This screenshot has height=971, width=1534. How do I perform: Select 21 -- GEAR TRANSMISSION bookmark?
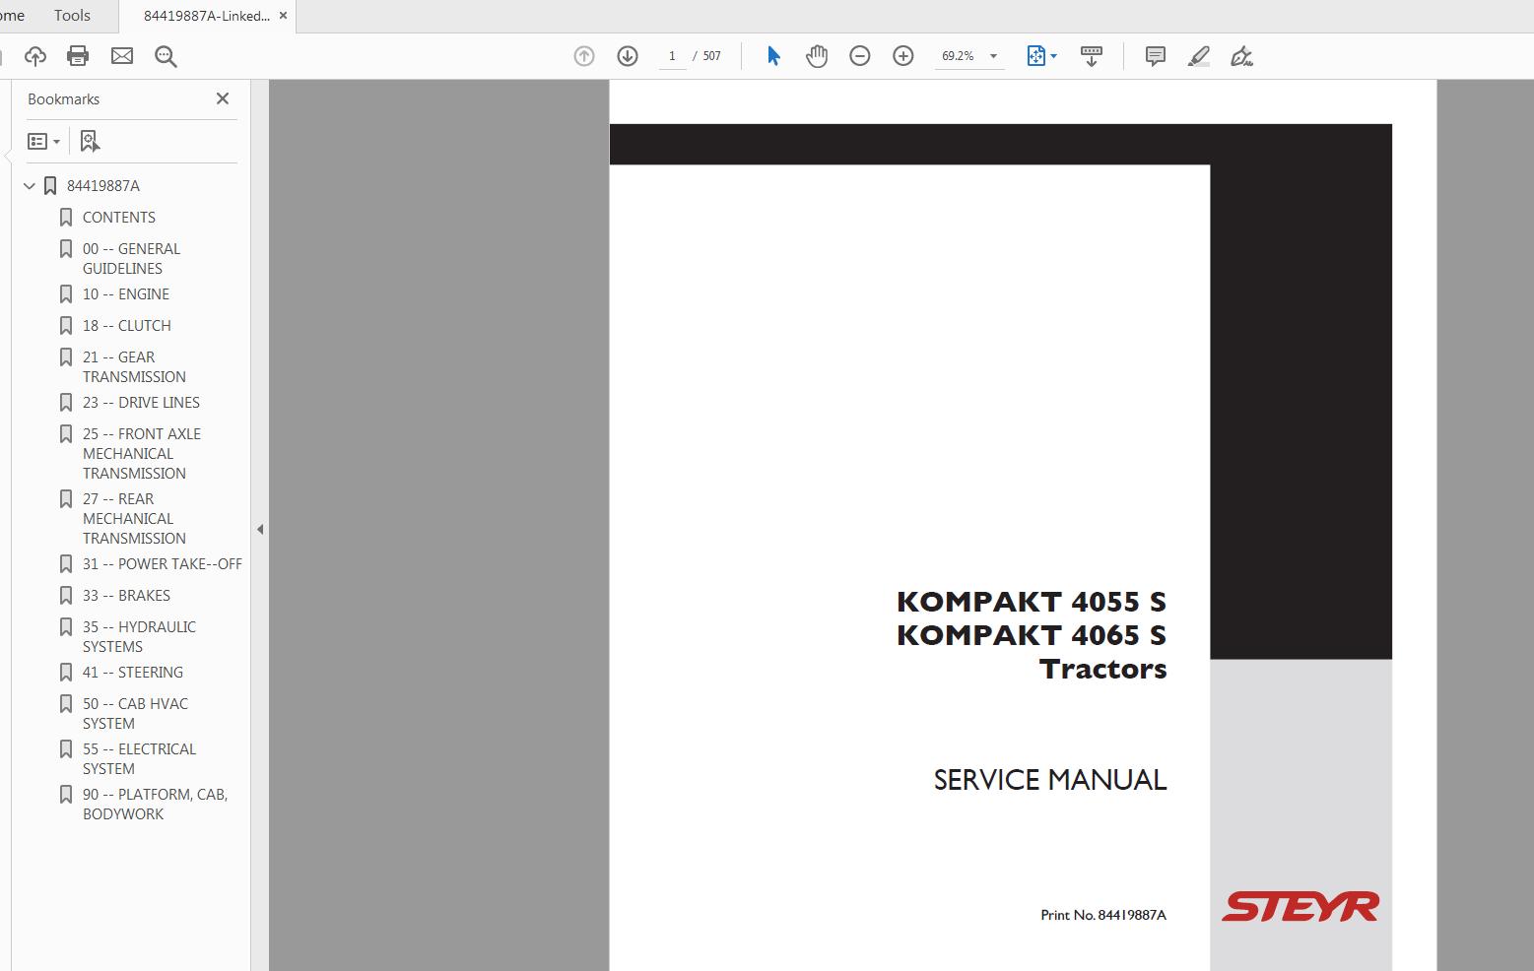tap(134, 367)
